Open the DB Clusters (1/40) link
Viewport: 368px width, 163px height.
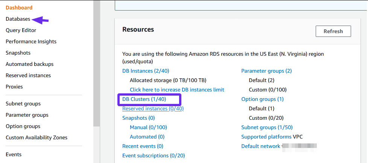144,99
